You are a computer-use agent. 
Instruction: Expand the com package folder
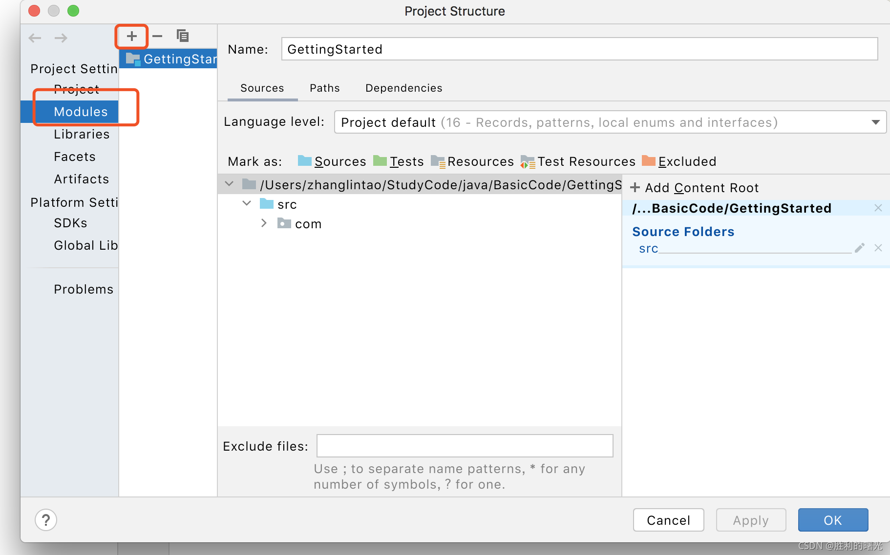point(264,223)
